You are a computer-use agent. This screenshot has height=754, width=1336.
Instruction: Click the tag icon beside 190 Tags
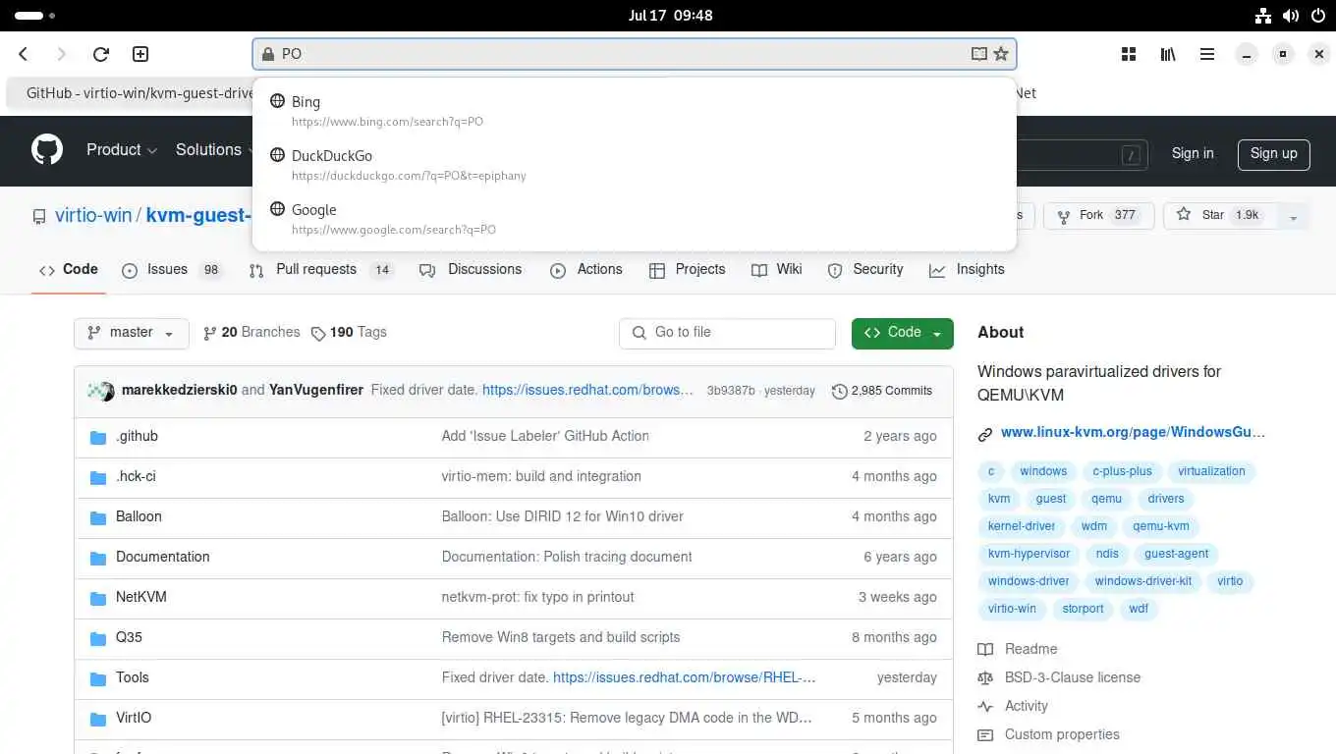(x=318, y=333)
